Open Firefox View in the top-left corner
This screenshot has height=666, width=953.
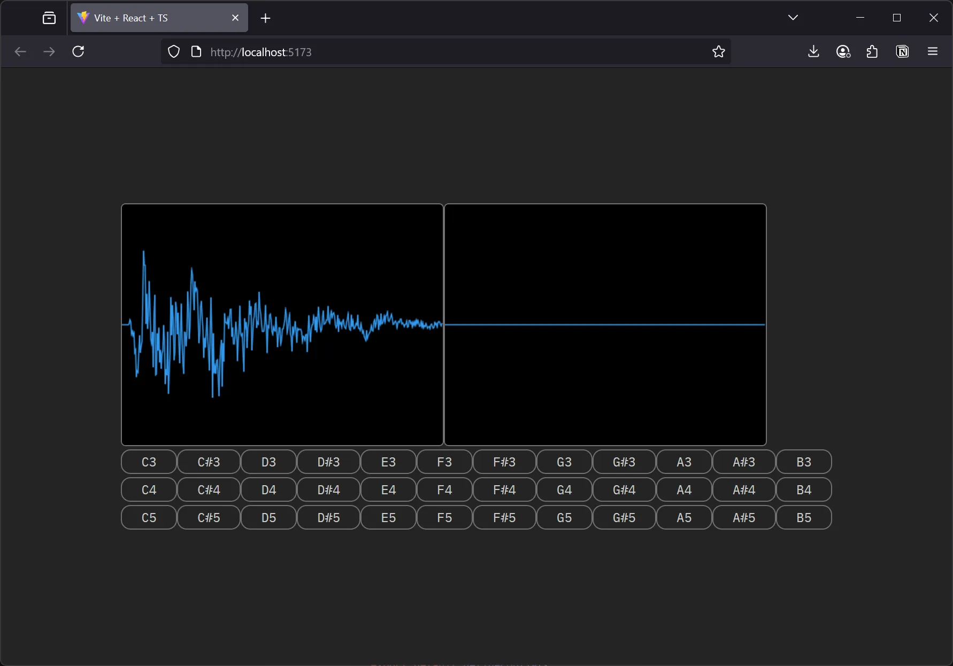(49, 17)
